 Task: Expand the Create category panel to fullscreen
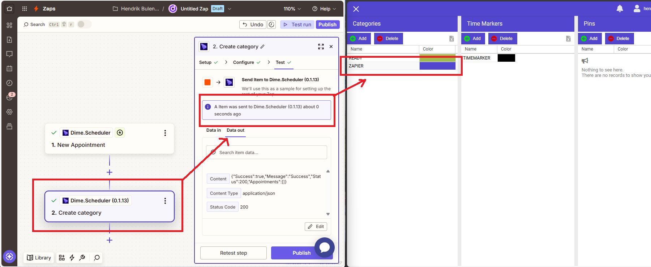click(x=321, y=47)
